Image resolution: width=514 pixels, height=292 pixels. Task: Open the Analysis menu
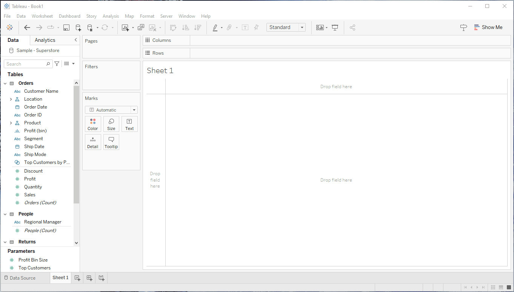(111, 16)
